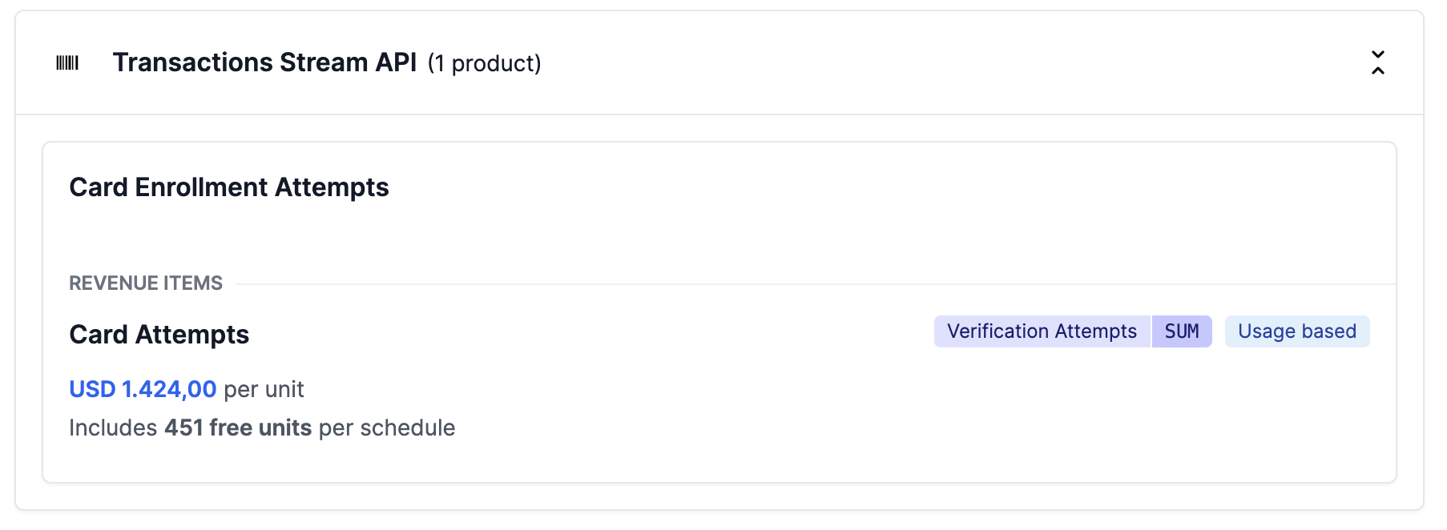
Task: Click the word Includes under the price
Action: [113, 428]
